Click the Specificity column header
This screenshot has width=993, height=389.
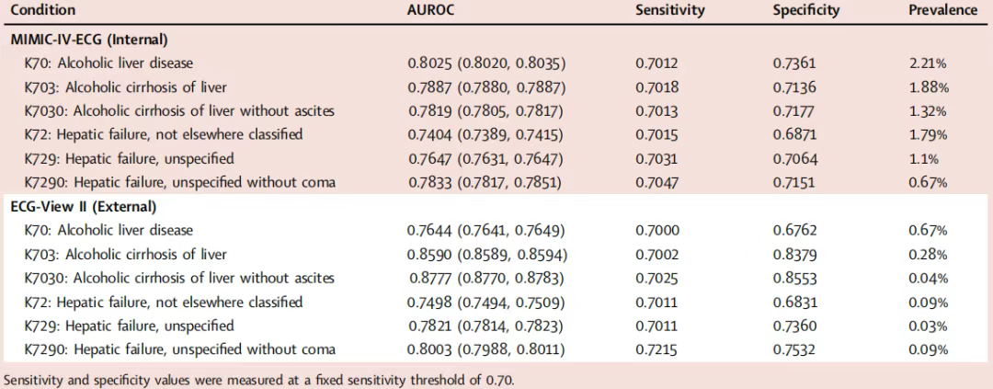pyautogui.click(x=806, y=11)
